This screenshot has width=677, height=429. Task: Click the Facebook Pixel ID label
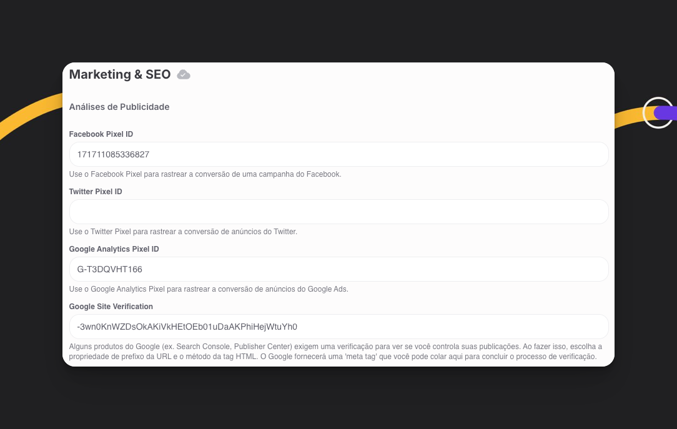[101, 134]
